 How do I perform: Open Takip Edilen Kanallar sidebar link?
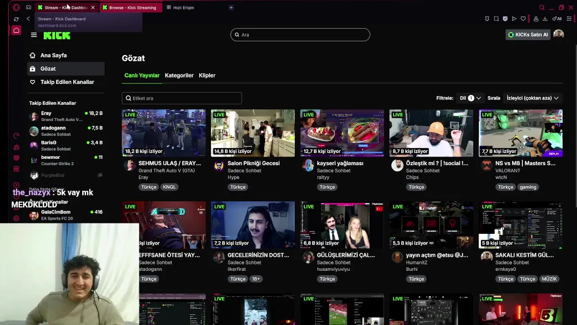[66, 82]
